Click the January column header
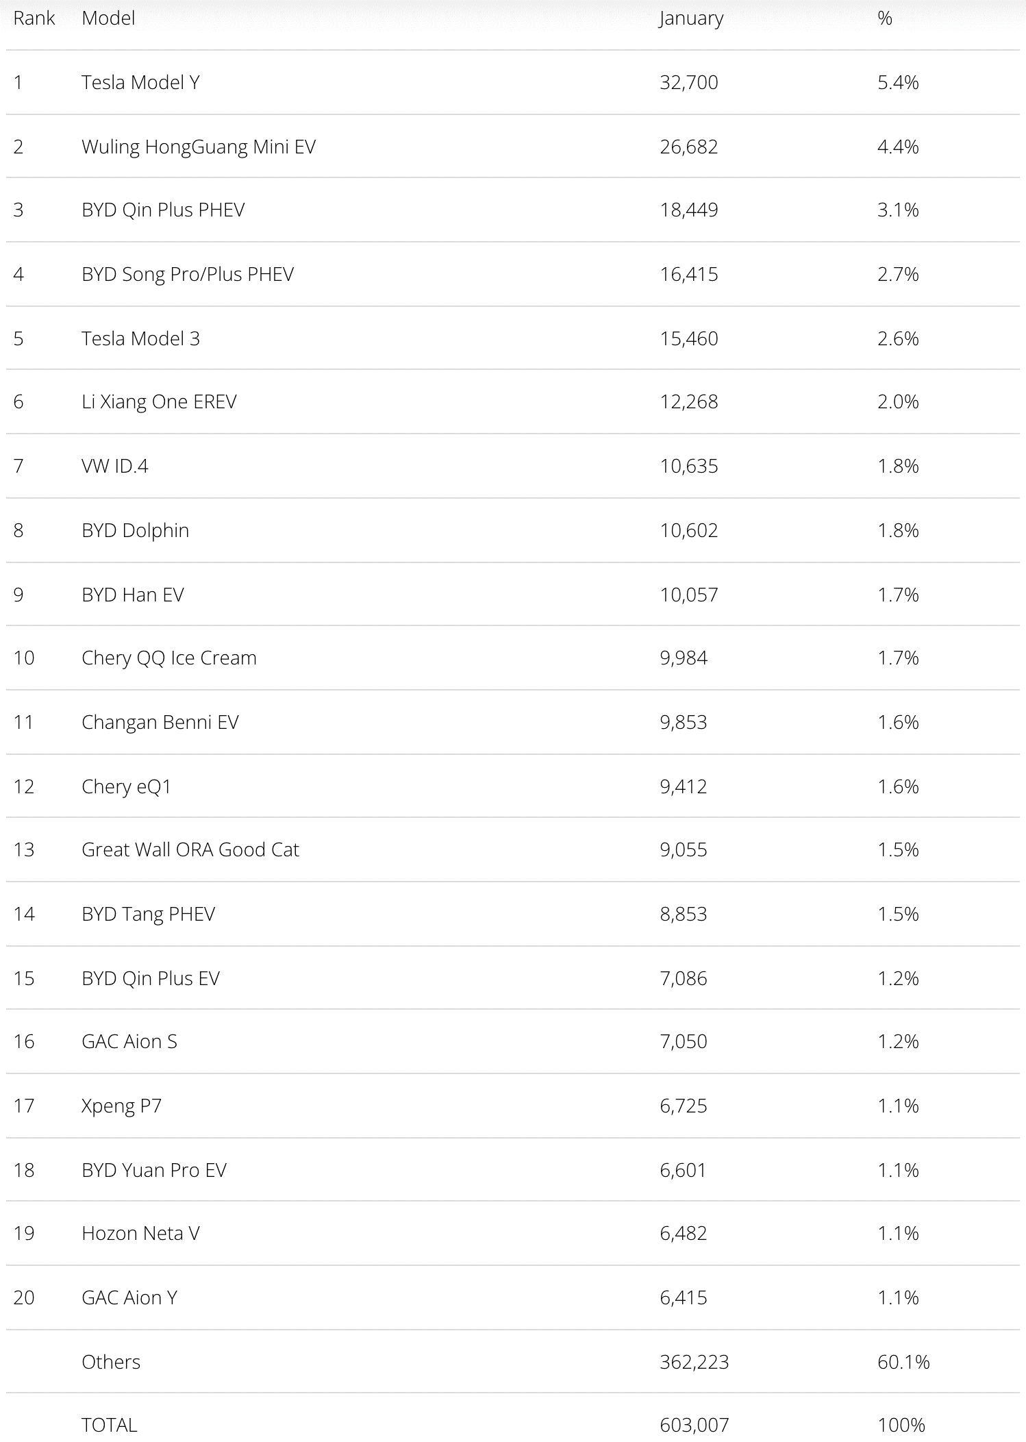The image size is (1026, 1442). (x=691, y=18)
